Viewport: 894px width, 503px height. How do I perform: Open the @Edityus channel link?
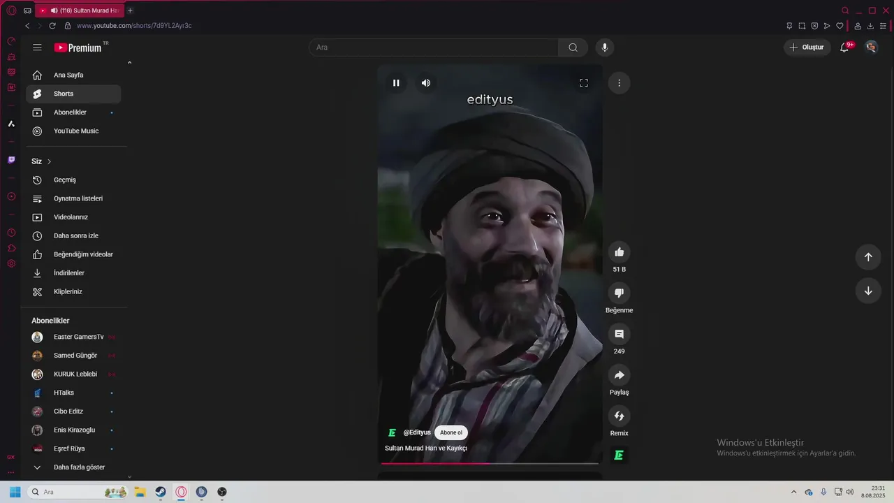(417, 432)
